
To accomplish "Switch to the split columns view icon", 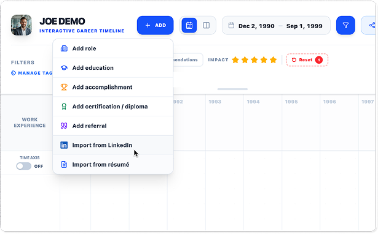I will click(x=206, y=25).
